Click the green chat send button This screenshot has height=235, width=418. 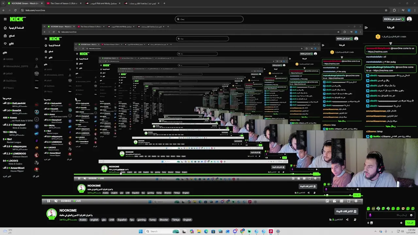click(410, 223)
